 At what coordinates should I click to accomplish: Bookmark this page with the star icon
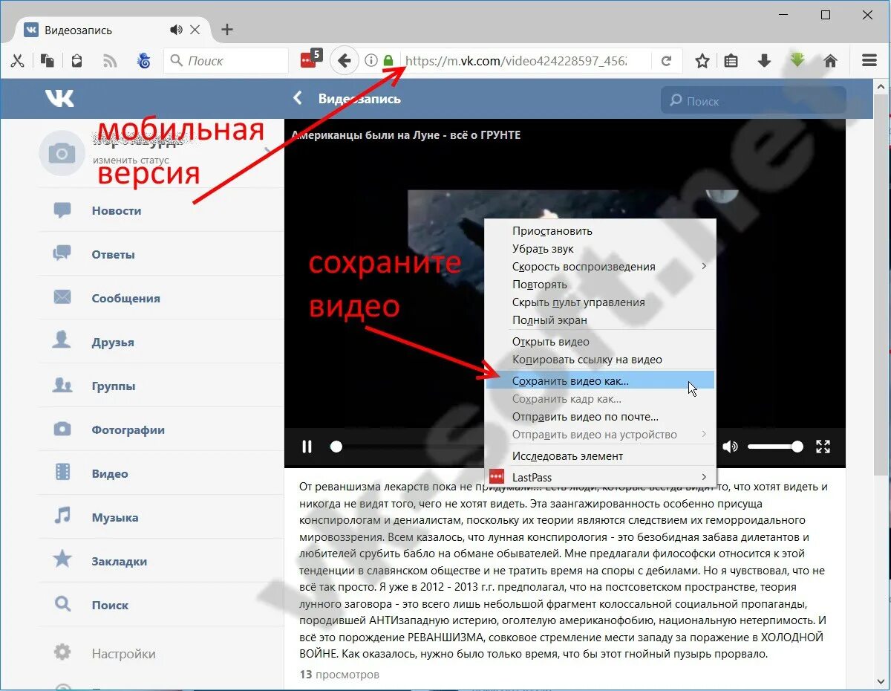pos(702,61)
